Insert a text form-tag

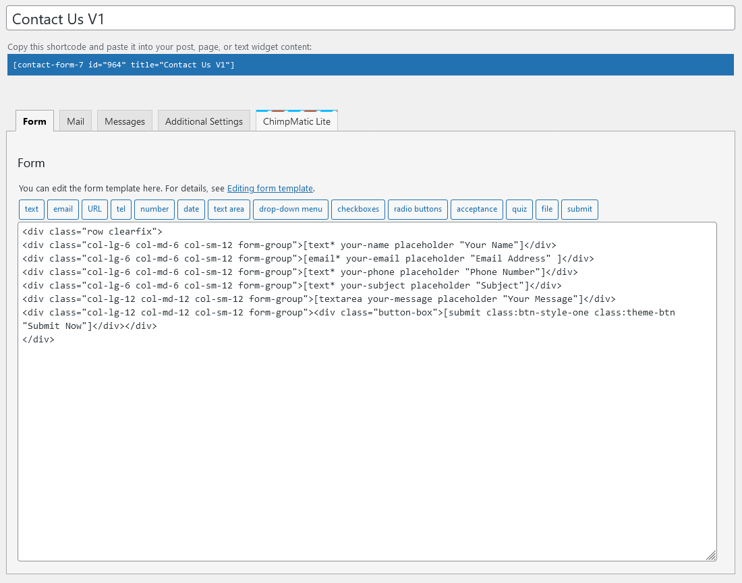point(31,209)
